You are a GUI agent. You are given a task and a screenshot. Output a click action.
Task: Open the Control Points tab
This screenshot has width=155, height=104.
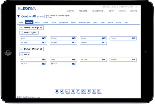click(64, 22)
